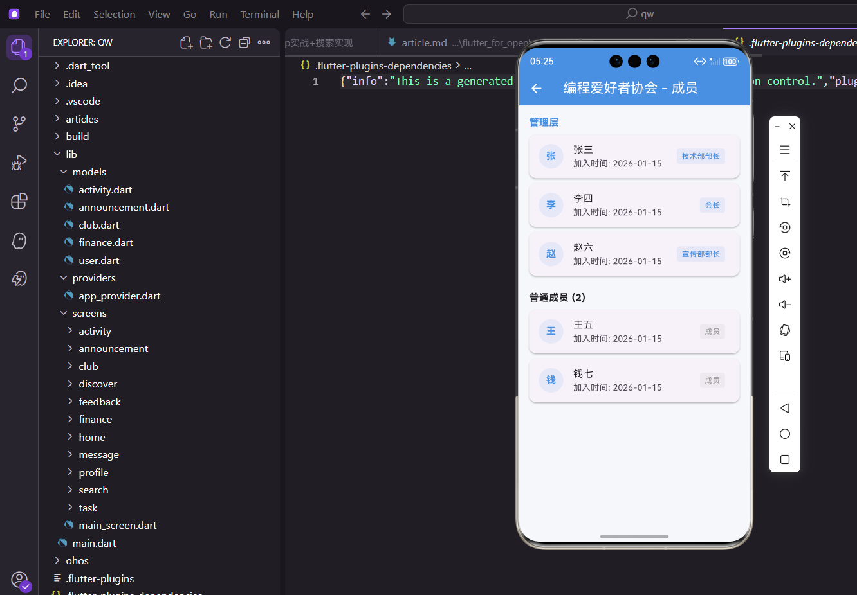Open the Extensions panel
This screenshot has width=857, height=595.
pyautogui.click(x=19, y=201)
